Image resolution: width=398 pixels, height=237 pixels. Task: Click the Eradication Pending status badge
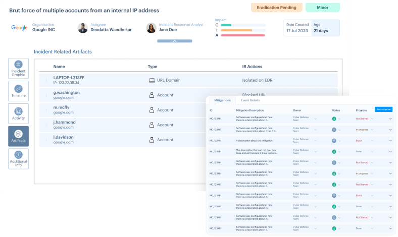[x=277, y=8]
